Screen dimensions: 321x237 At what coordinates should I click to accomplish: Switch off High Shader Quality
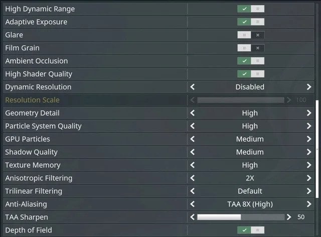[250, 74]
